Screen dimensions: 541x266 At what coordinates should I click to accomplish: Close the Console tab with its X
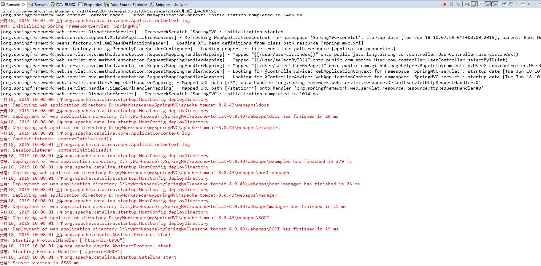pos(24,4)
